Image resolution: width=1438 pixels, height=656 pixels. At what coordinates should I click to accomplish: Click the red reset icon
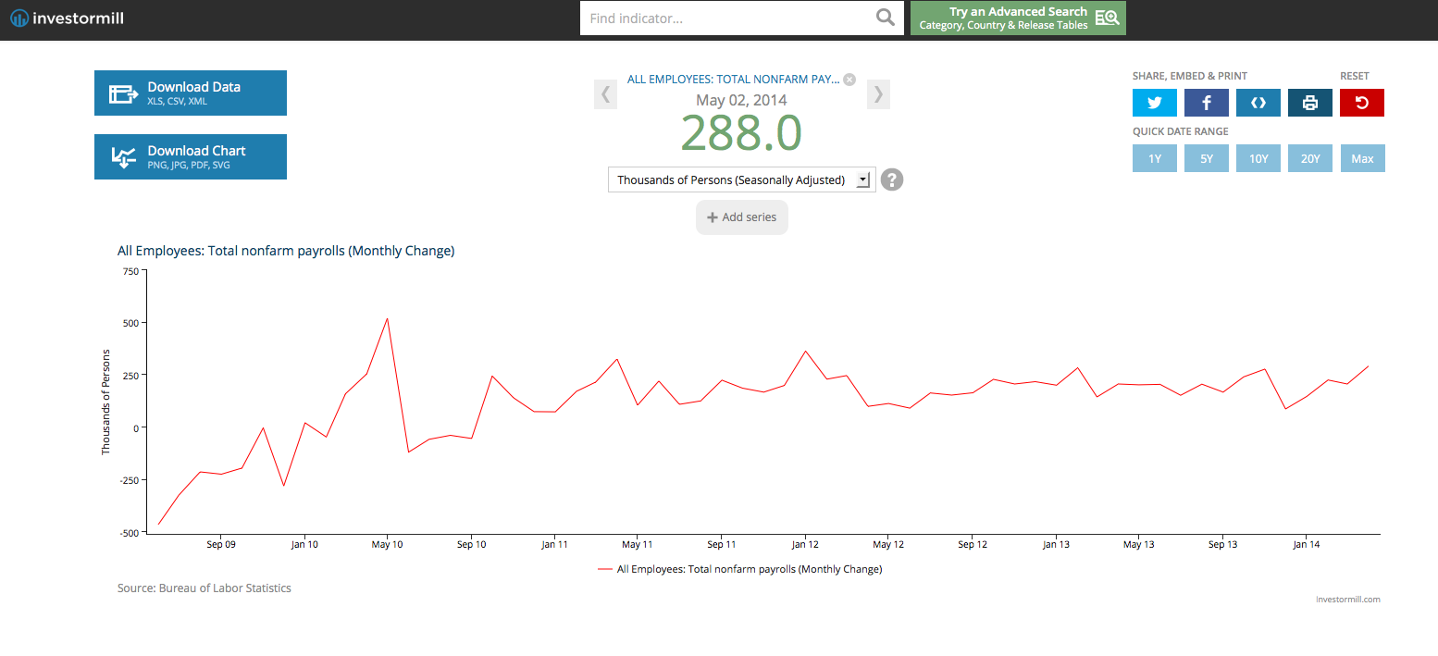(x=1361, y=103)
